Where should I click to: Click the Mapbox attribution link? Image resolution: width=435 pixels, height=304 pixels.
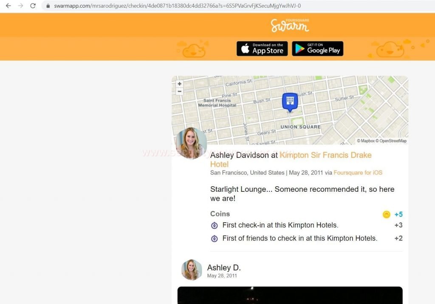coord(366,141)
